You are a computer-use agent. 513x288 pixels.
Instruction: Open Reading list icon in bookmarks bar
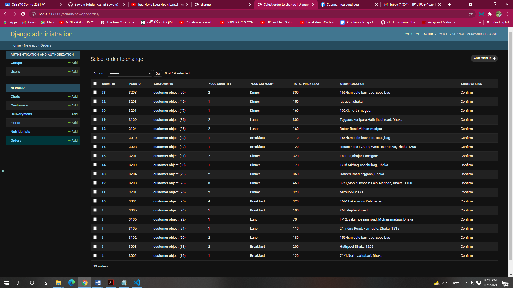coord(488,22)
